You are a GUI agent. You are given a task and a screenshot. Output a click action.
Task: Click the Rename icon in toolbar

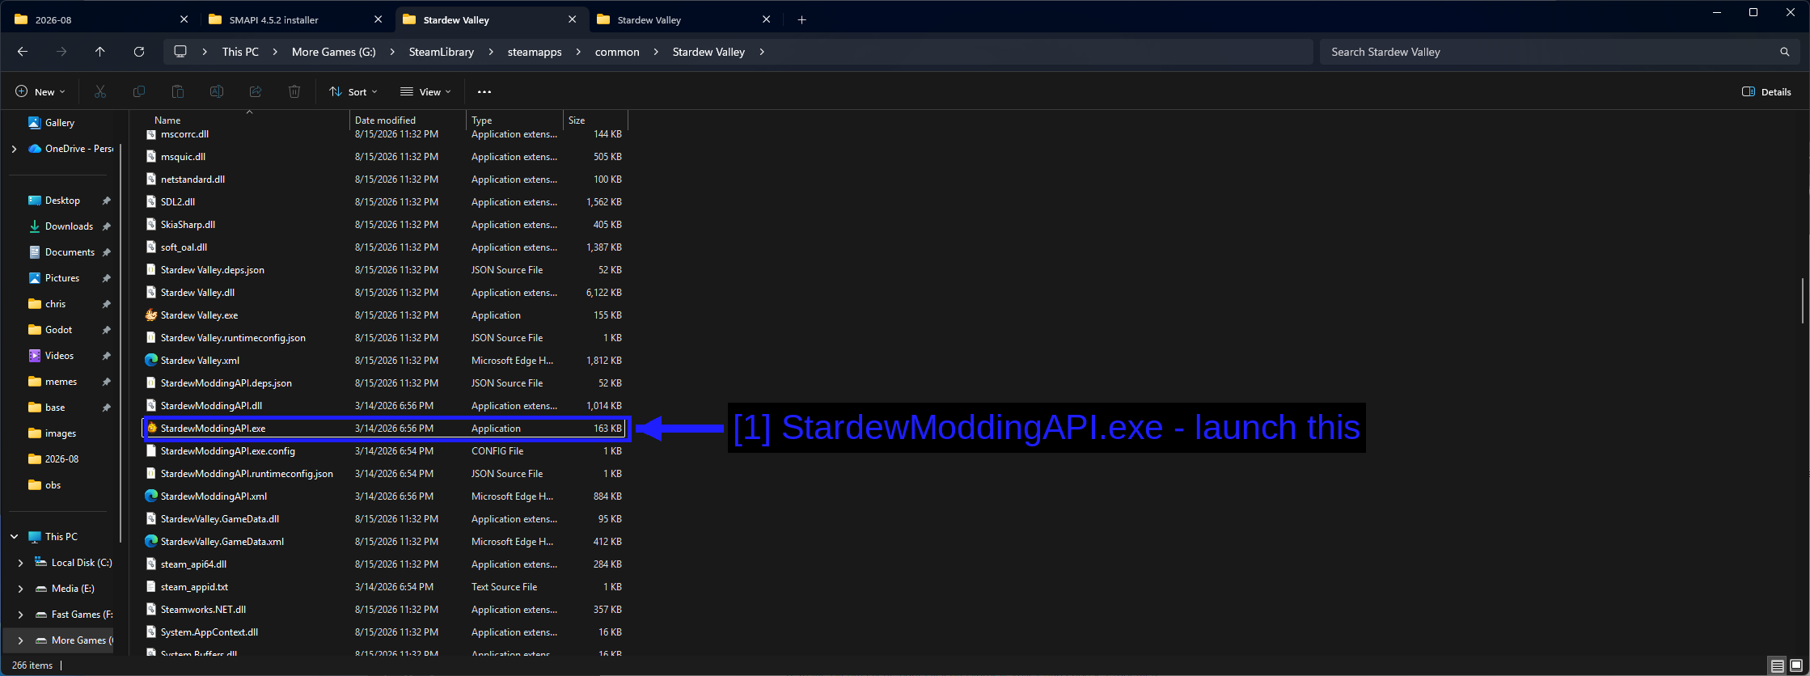coord(217,92)
